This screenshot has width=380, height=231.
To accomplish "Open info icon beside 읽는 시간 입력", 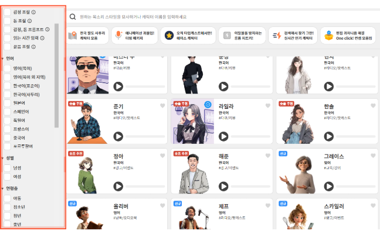I will point(42,38).
